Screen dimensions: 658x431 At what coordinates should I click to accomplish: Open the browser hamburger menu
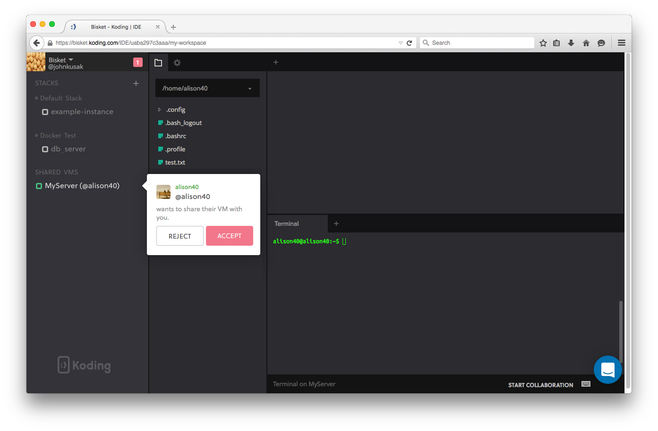click(622, 43)
